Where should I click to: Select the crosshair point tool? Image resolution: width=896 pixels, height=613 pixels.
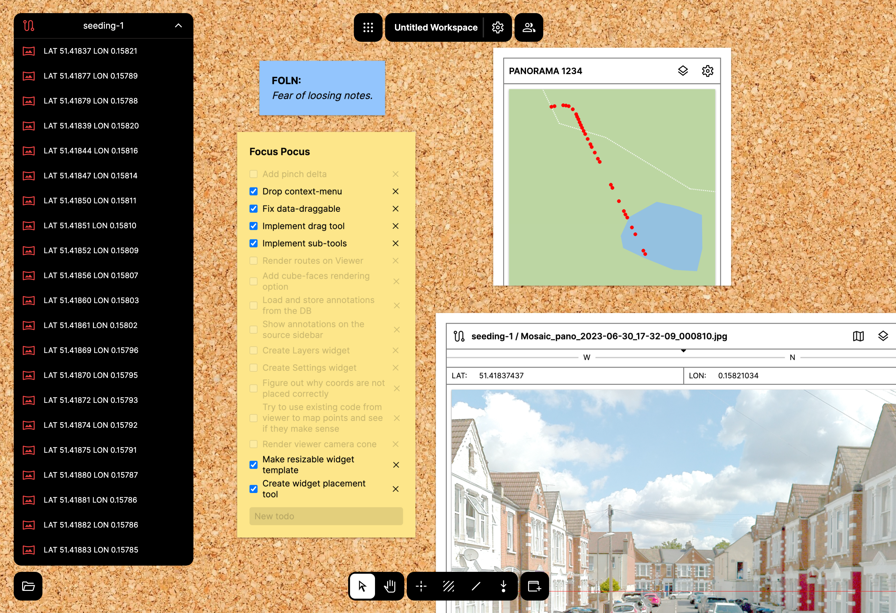(421, 586)
